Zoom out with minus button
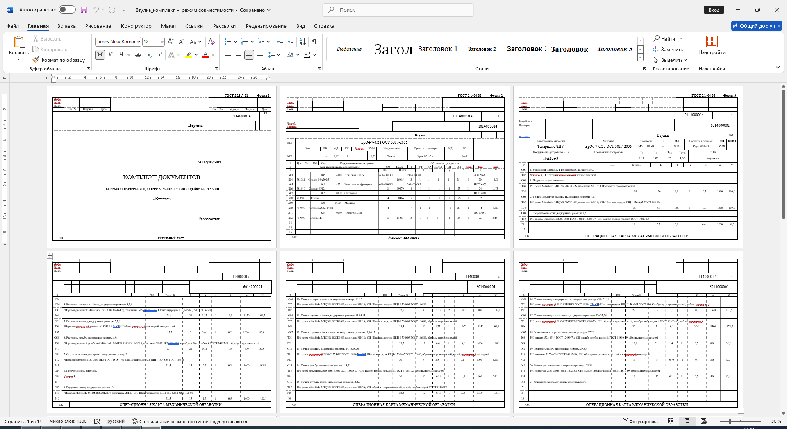This screenshot has height=429, width=787. [716, 421]
